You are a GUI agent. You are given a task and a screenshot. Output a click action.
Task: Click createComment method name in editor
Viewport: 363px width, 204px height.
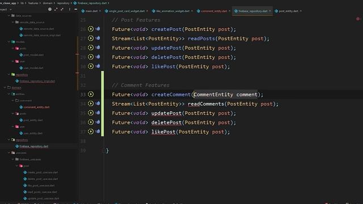click(x=171, y=95)
